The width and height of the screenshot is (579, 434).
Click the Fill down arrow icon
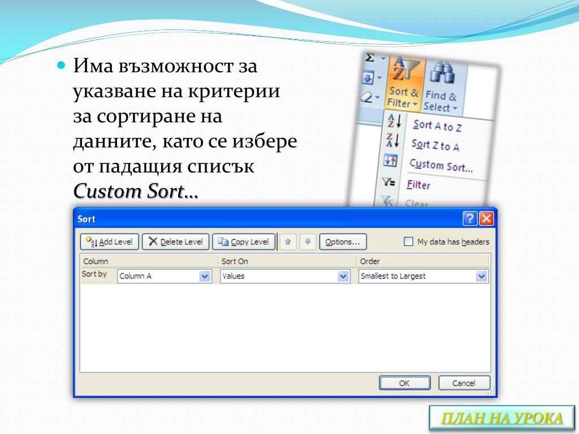click(369, 77)
